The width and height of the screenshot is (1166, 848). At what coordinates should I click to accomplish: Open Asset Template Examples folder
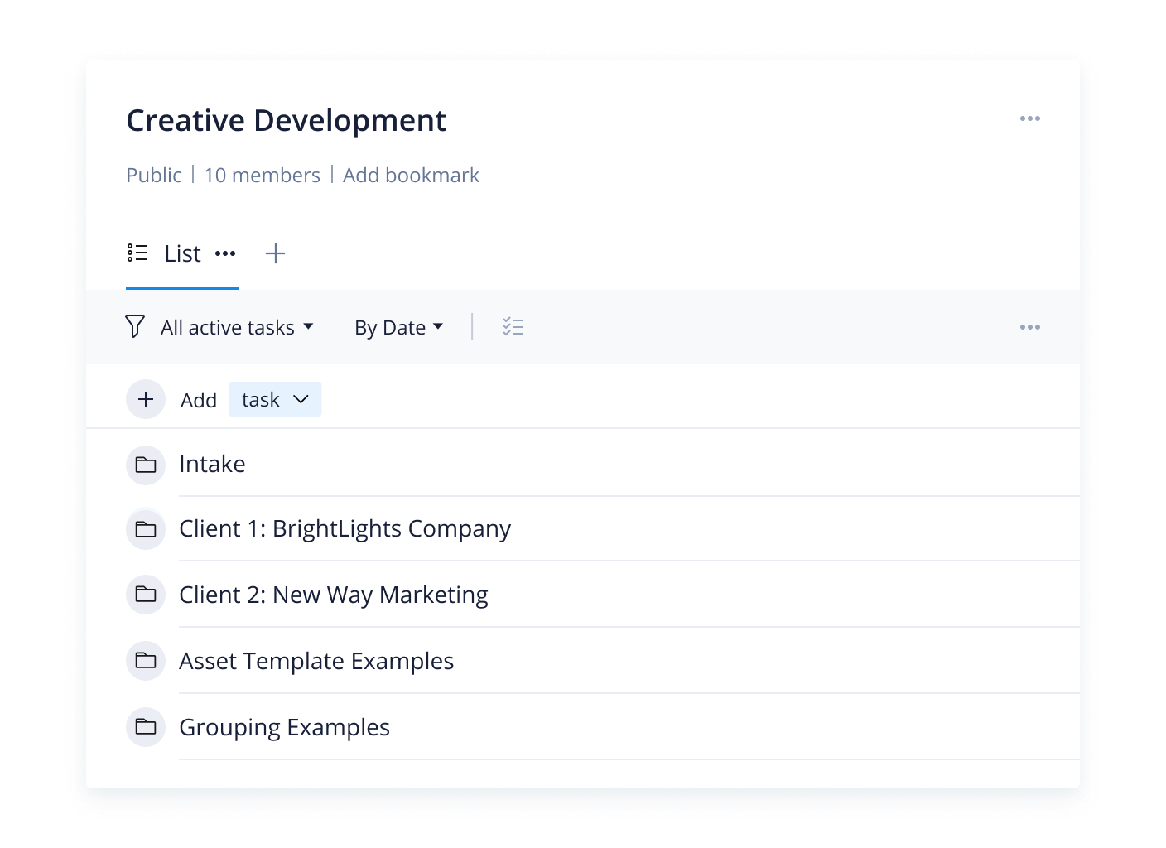583,661
